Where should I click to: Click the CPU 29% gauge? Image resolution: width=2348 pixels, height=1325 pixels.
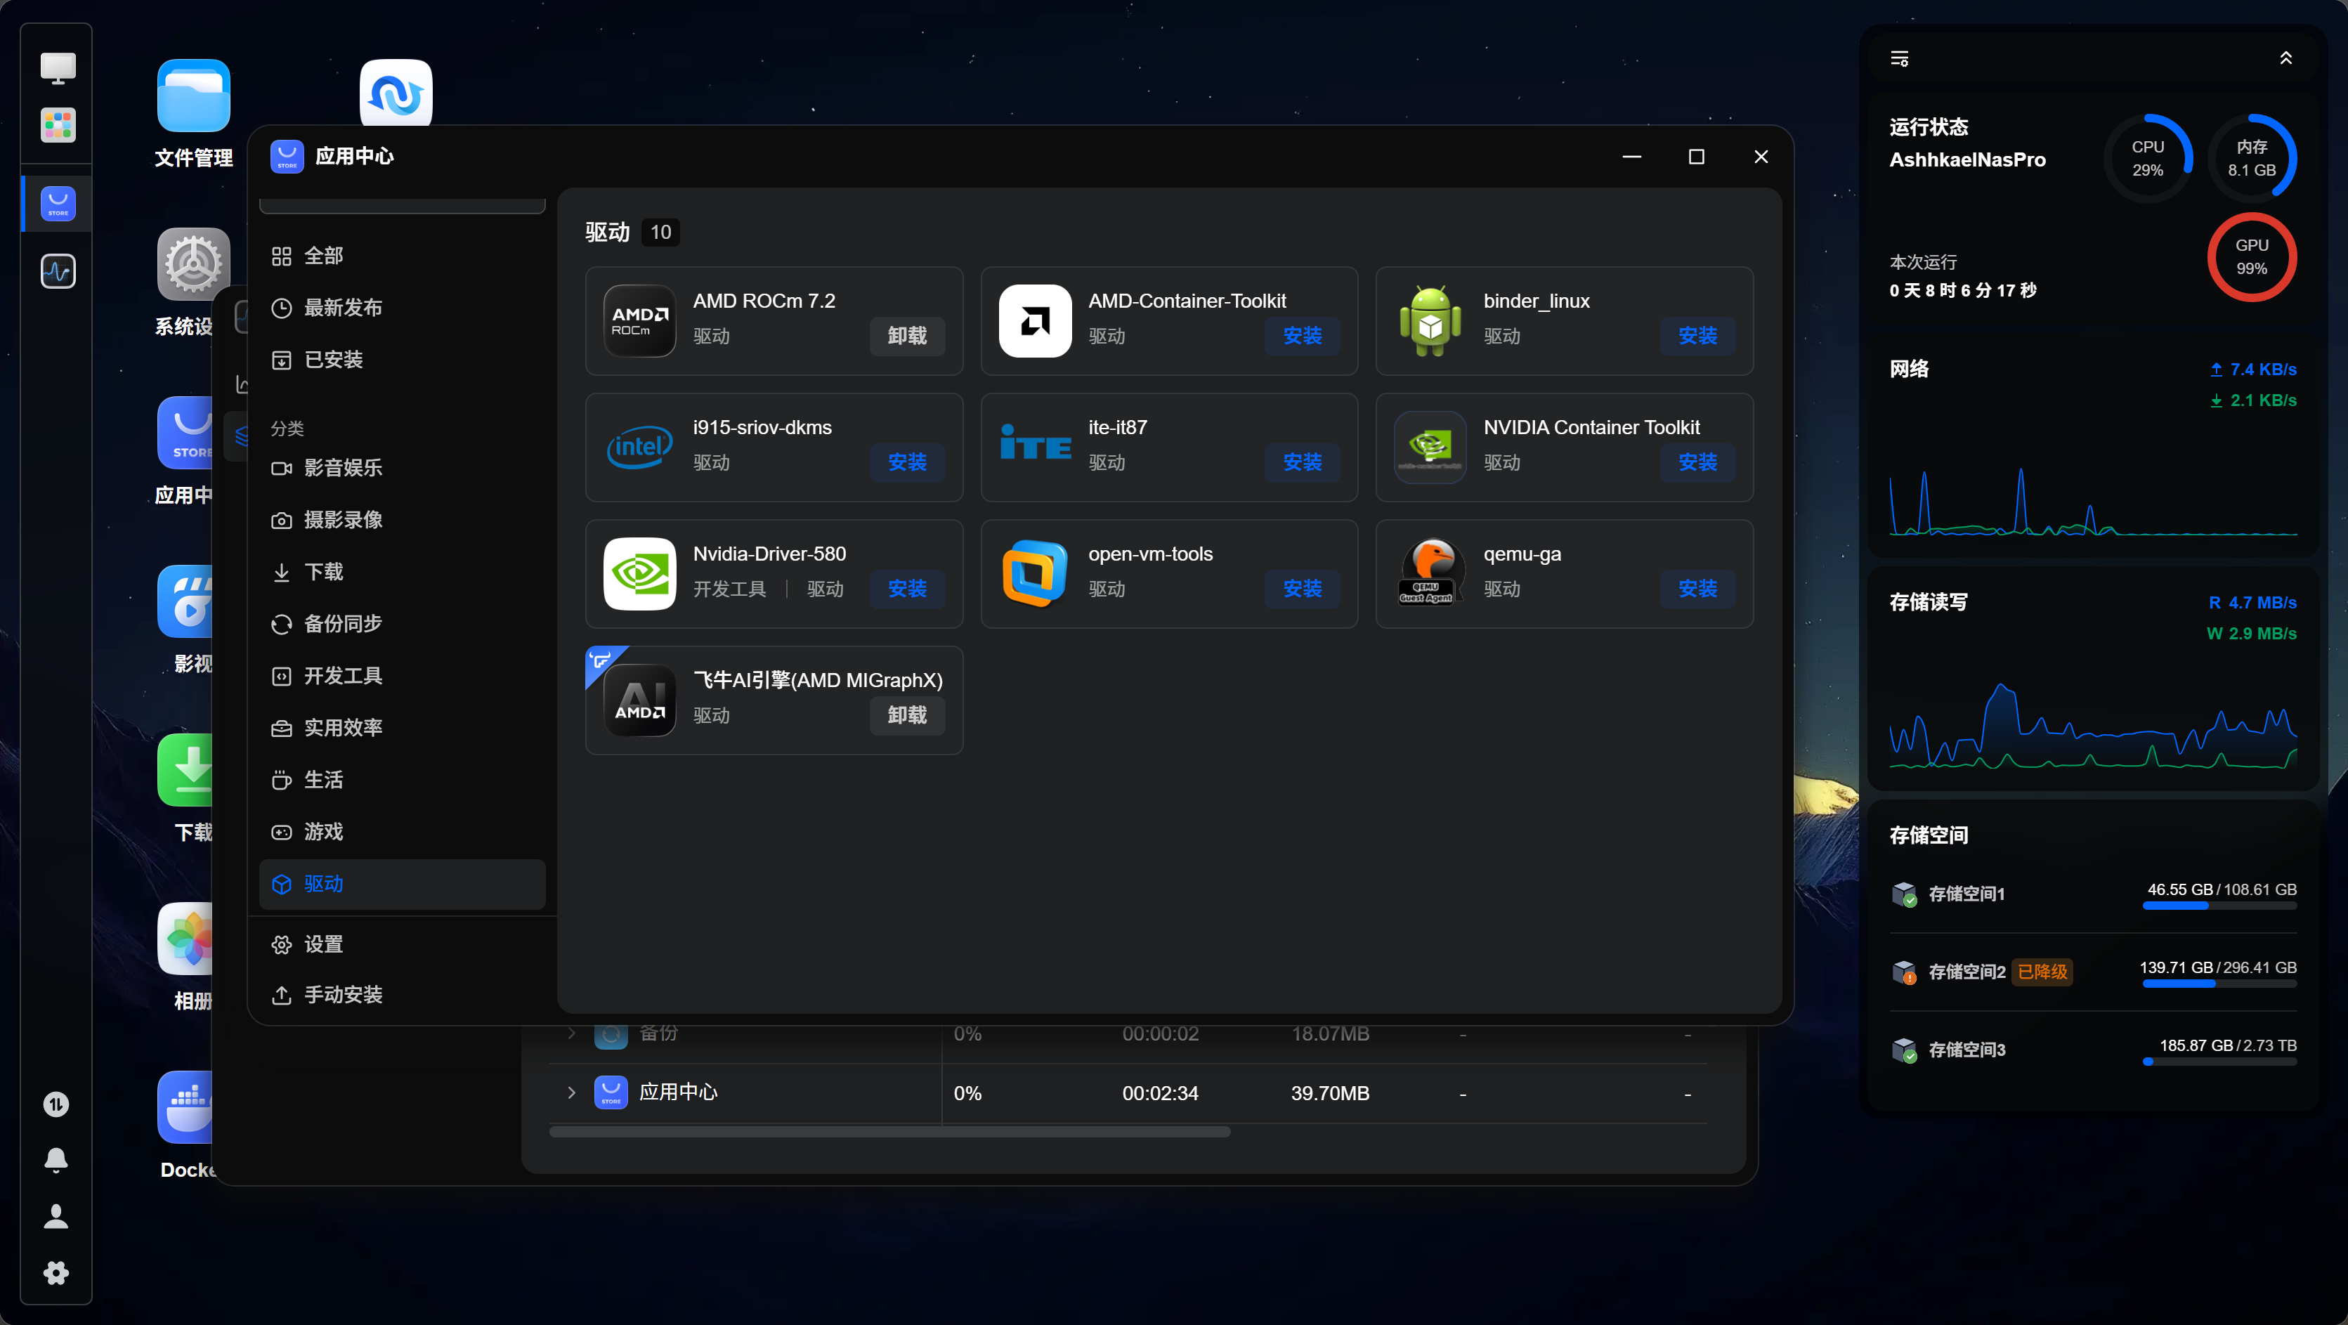point(2148,159)
